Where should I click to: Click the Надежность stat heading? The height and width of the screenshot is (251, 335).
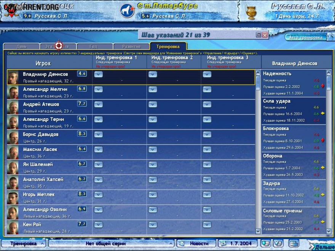(277, 74)
